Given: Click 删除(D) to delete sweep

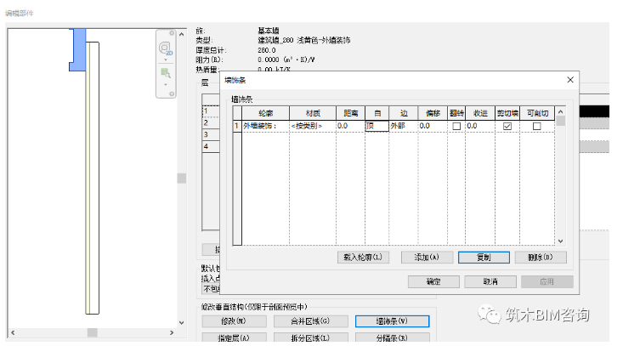Looking at the screenshot, I should 541,258.
